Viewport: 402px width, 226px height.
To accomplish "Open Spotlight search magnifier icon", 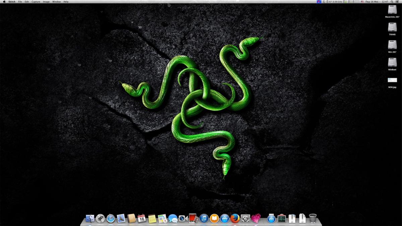I will pyautogui.click(x=392, y=2).
